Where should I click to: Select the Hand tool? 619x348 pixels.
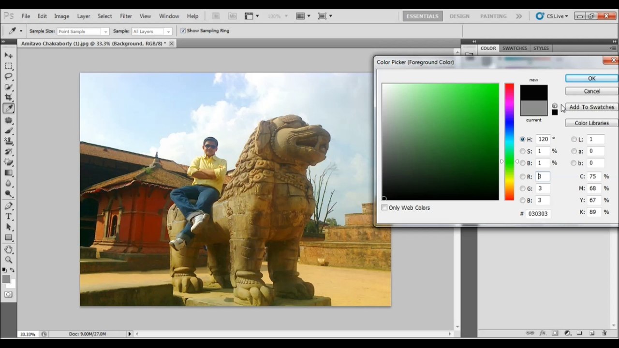tap(9, 249)
